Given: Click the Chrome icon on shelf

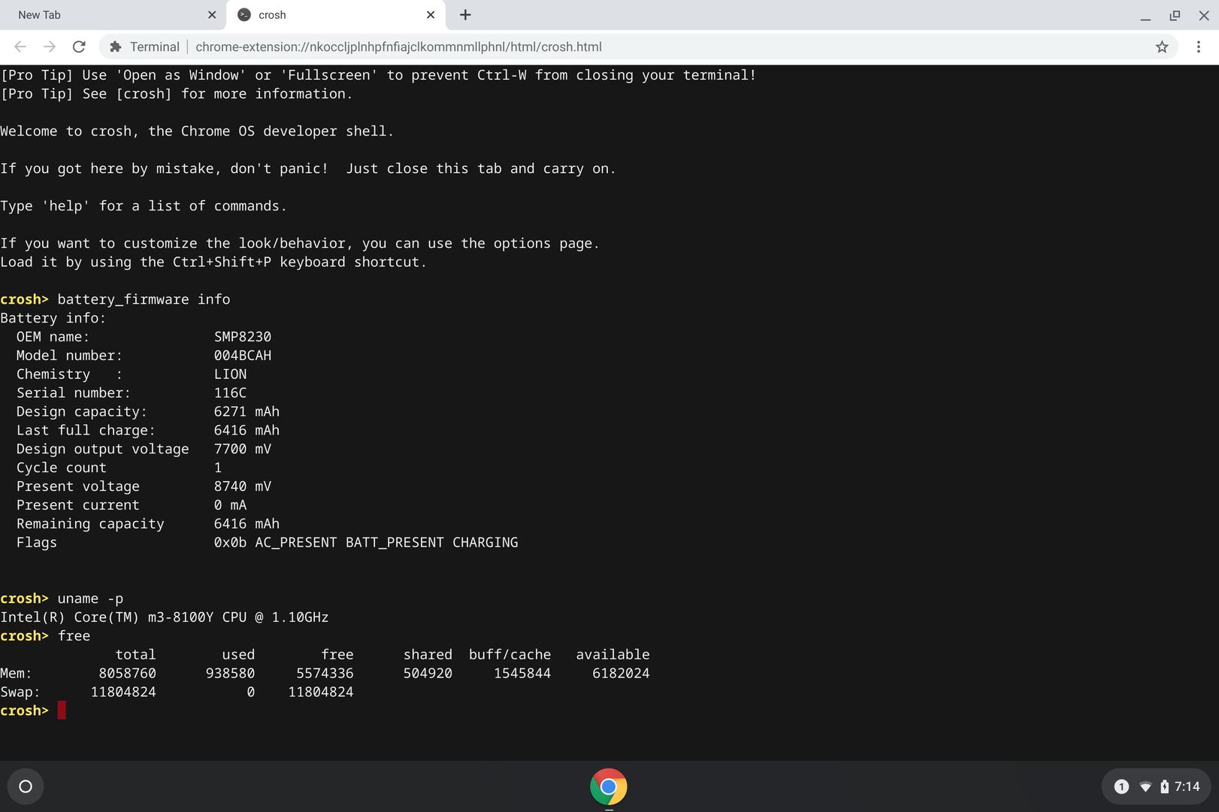Looking at the screenshot, I should (609, 786).
